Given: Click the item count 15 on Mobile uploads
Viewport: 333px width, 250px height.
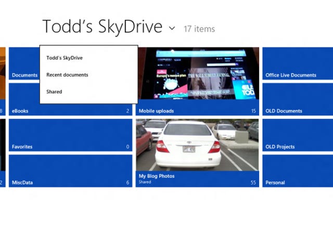Looking at the screenshot, I should [253, 111].
